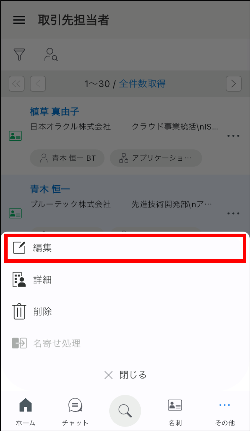This screenshot has height=431, width=250.
Task: Open more options for 青木 恒一
Action: pyautogui.click(x=233, y=213)
